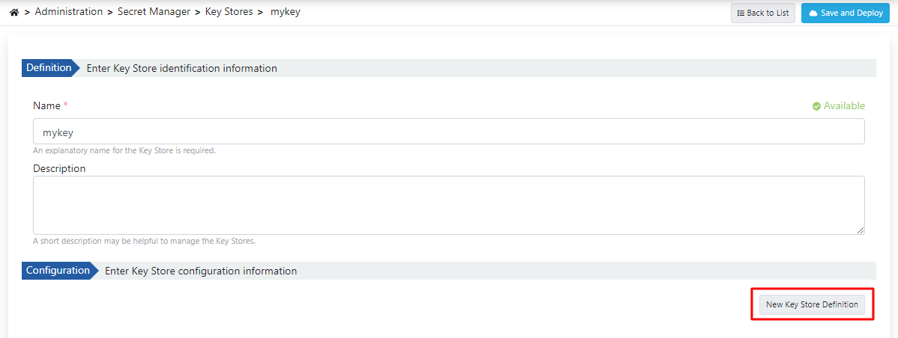Select the Configuration section header tag

[x=58, y=271]
